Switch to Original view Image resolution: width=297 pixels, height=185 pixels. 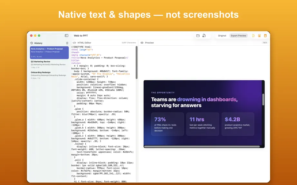222,36
